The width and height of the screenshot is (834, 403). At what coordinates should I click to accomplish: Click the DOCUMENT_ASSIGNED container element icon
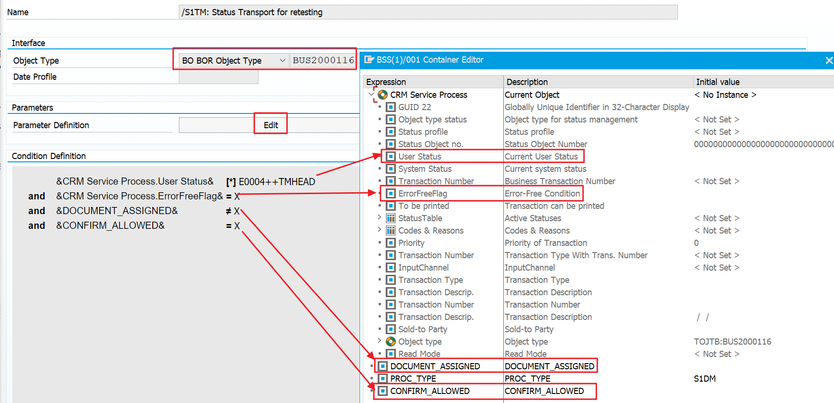tap(382, 366)
